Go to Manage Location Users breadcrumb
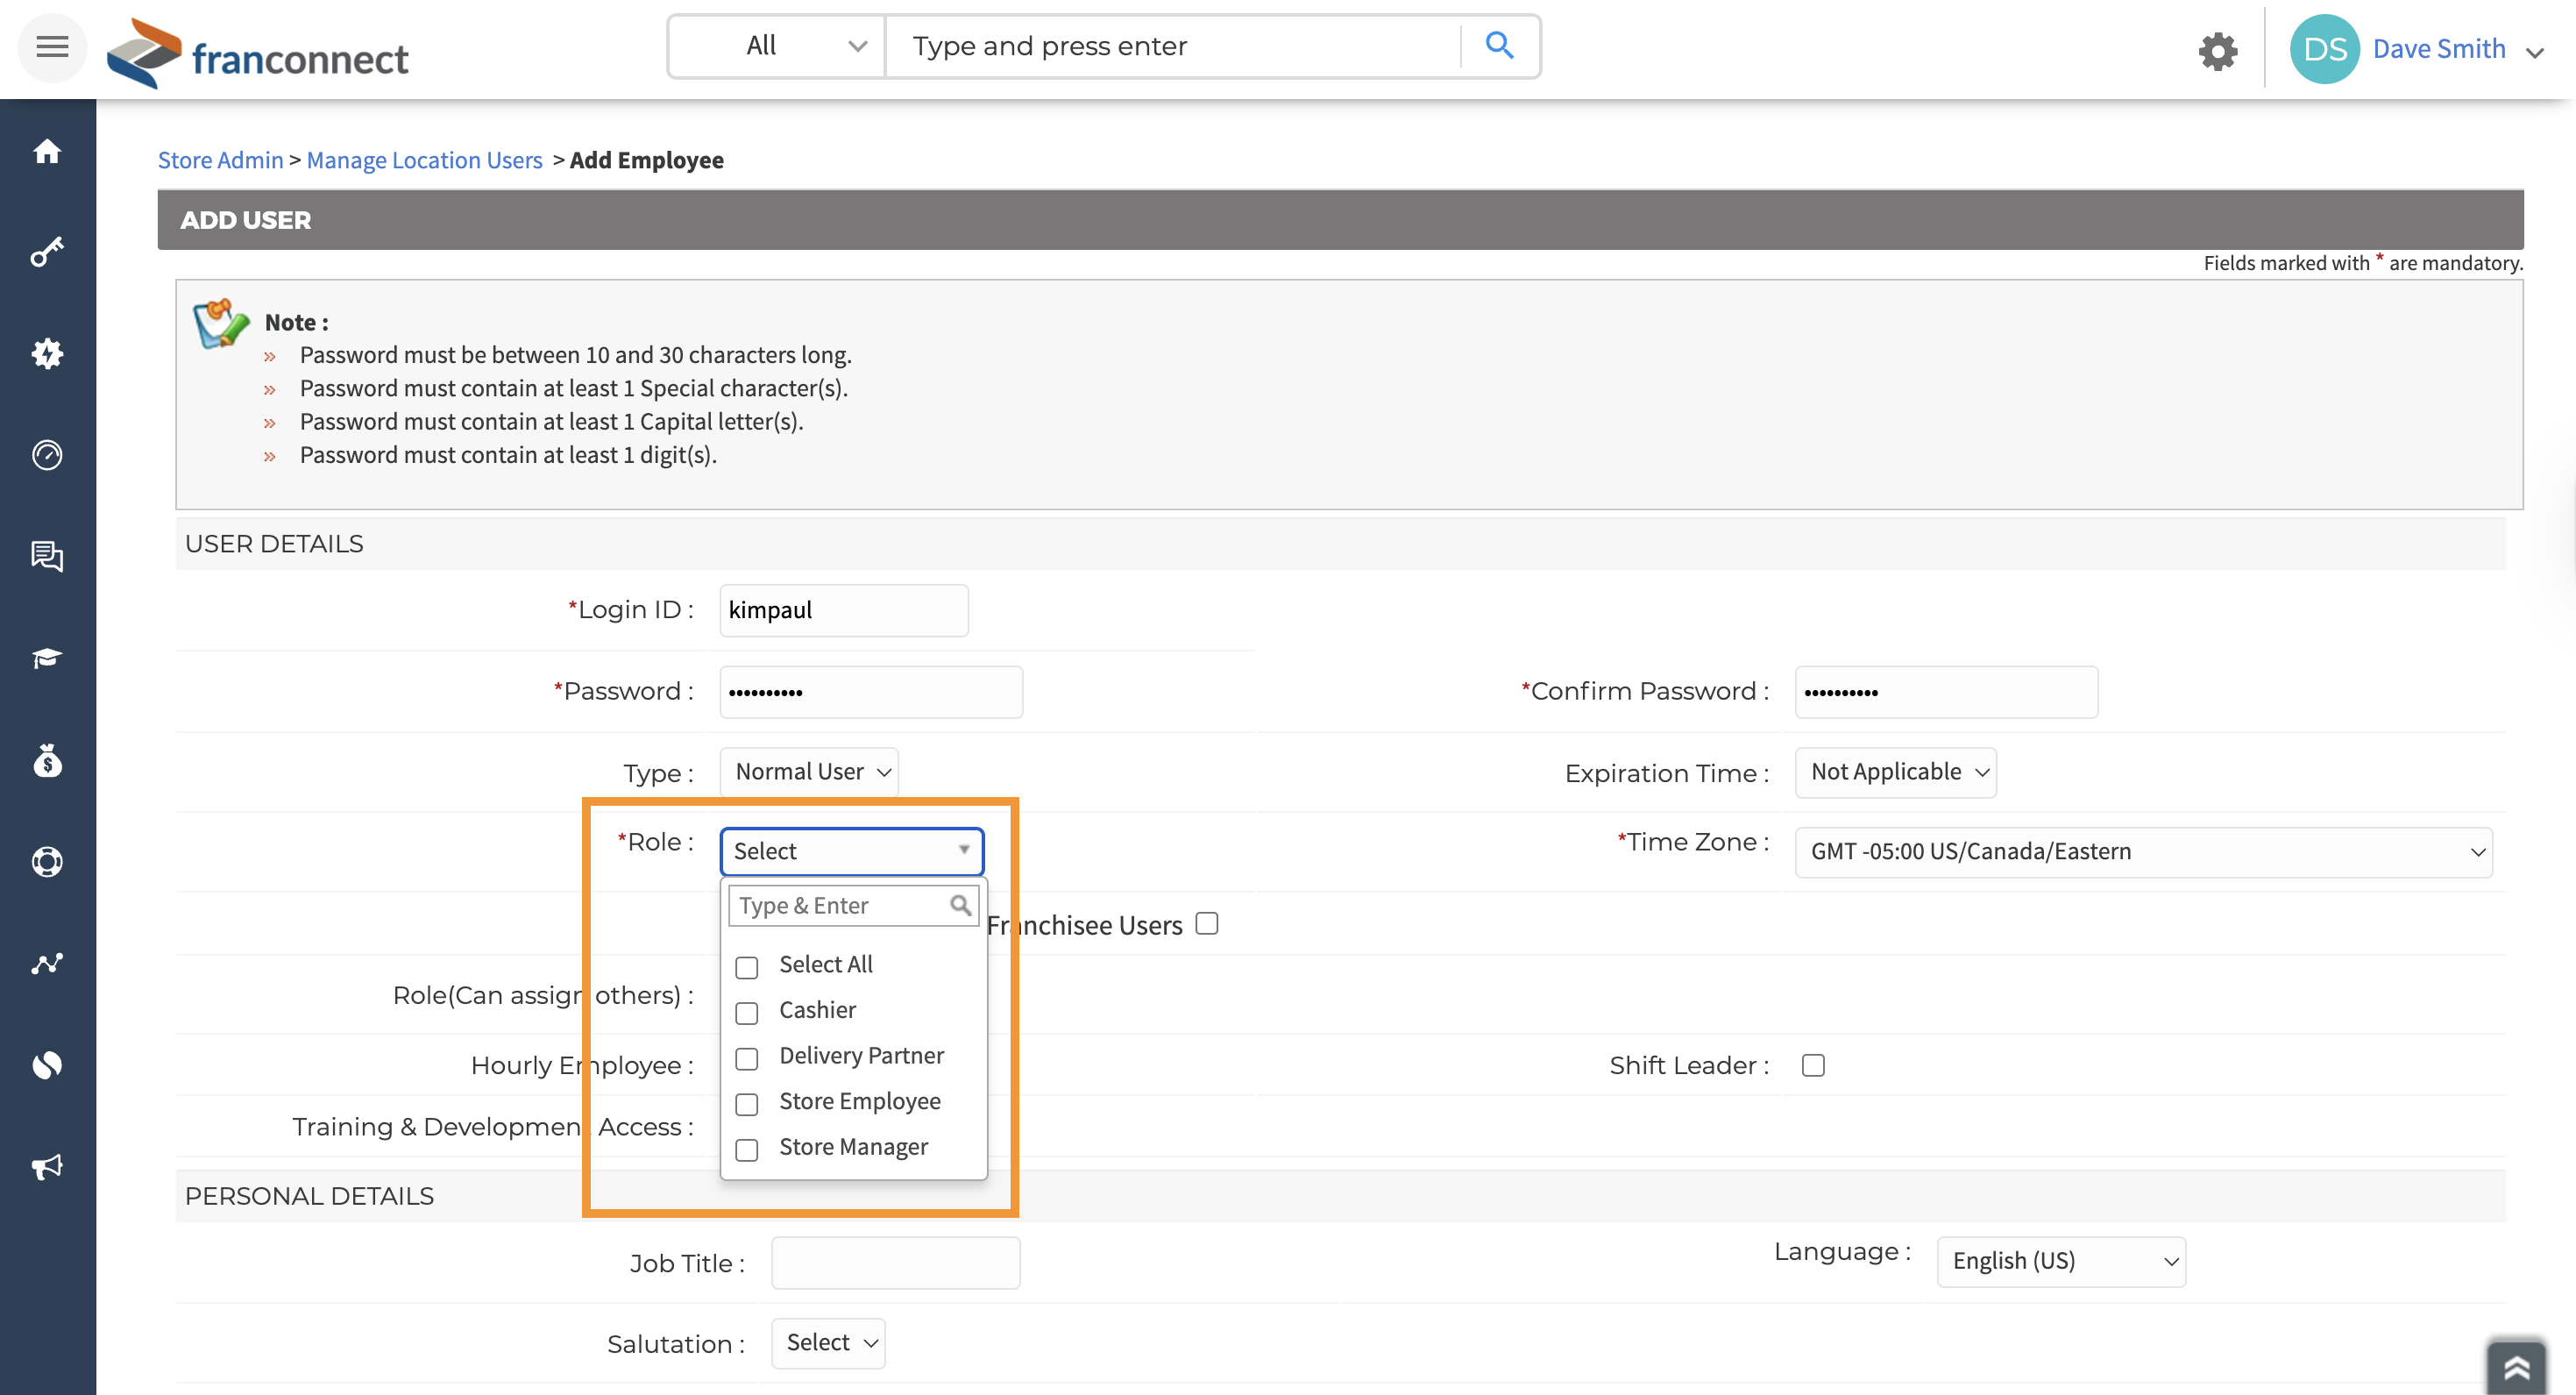Viewport: 2576px width, 1395px height. (424, 160)
